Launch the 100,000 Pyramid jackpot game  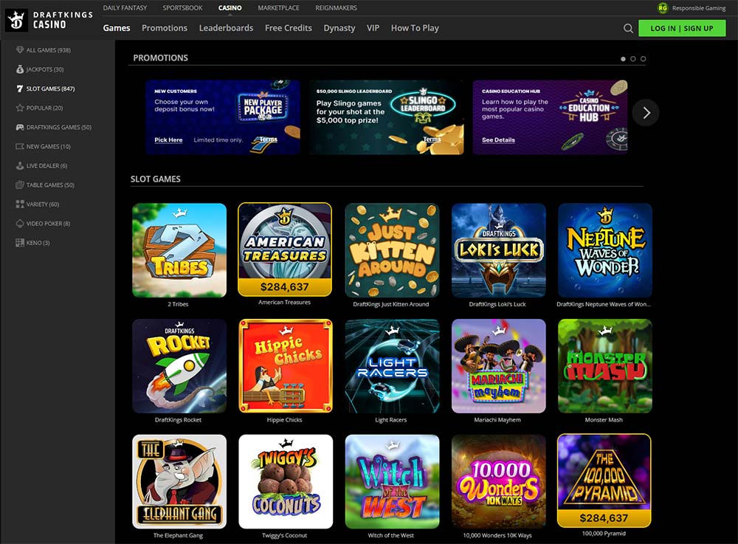tap(604, 481)
